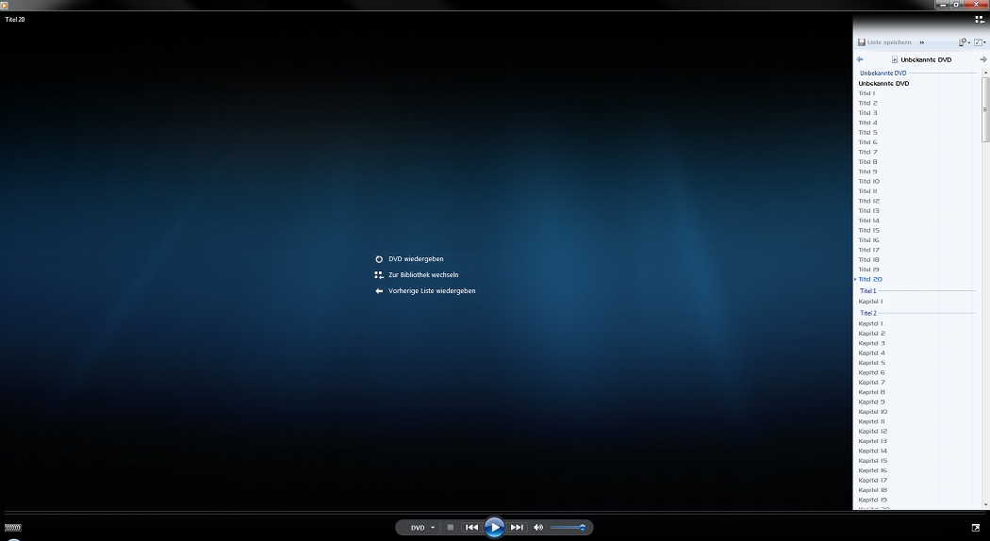Expand the hidden toolbar commands chevron
This screenshot has width=990, height=541.
(x=921, y=42)
